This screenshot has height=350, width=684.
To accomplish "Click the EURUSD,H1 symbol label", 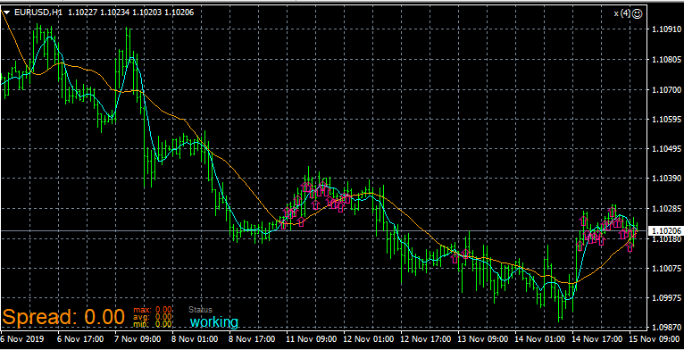I will (x=38, y=12).
